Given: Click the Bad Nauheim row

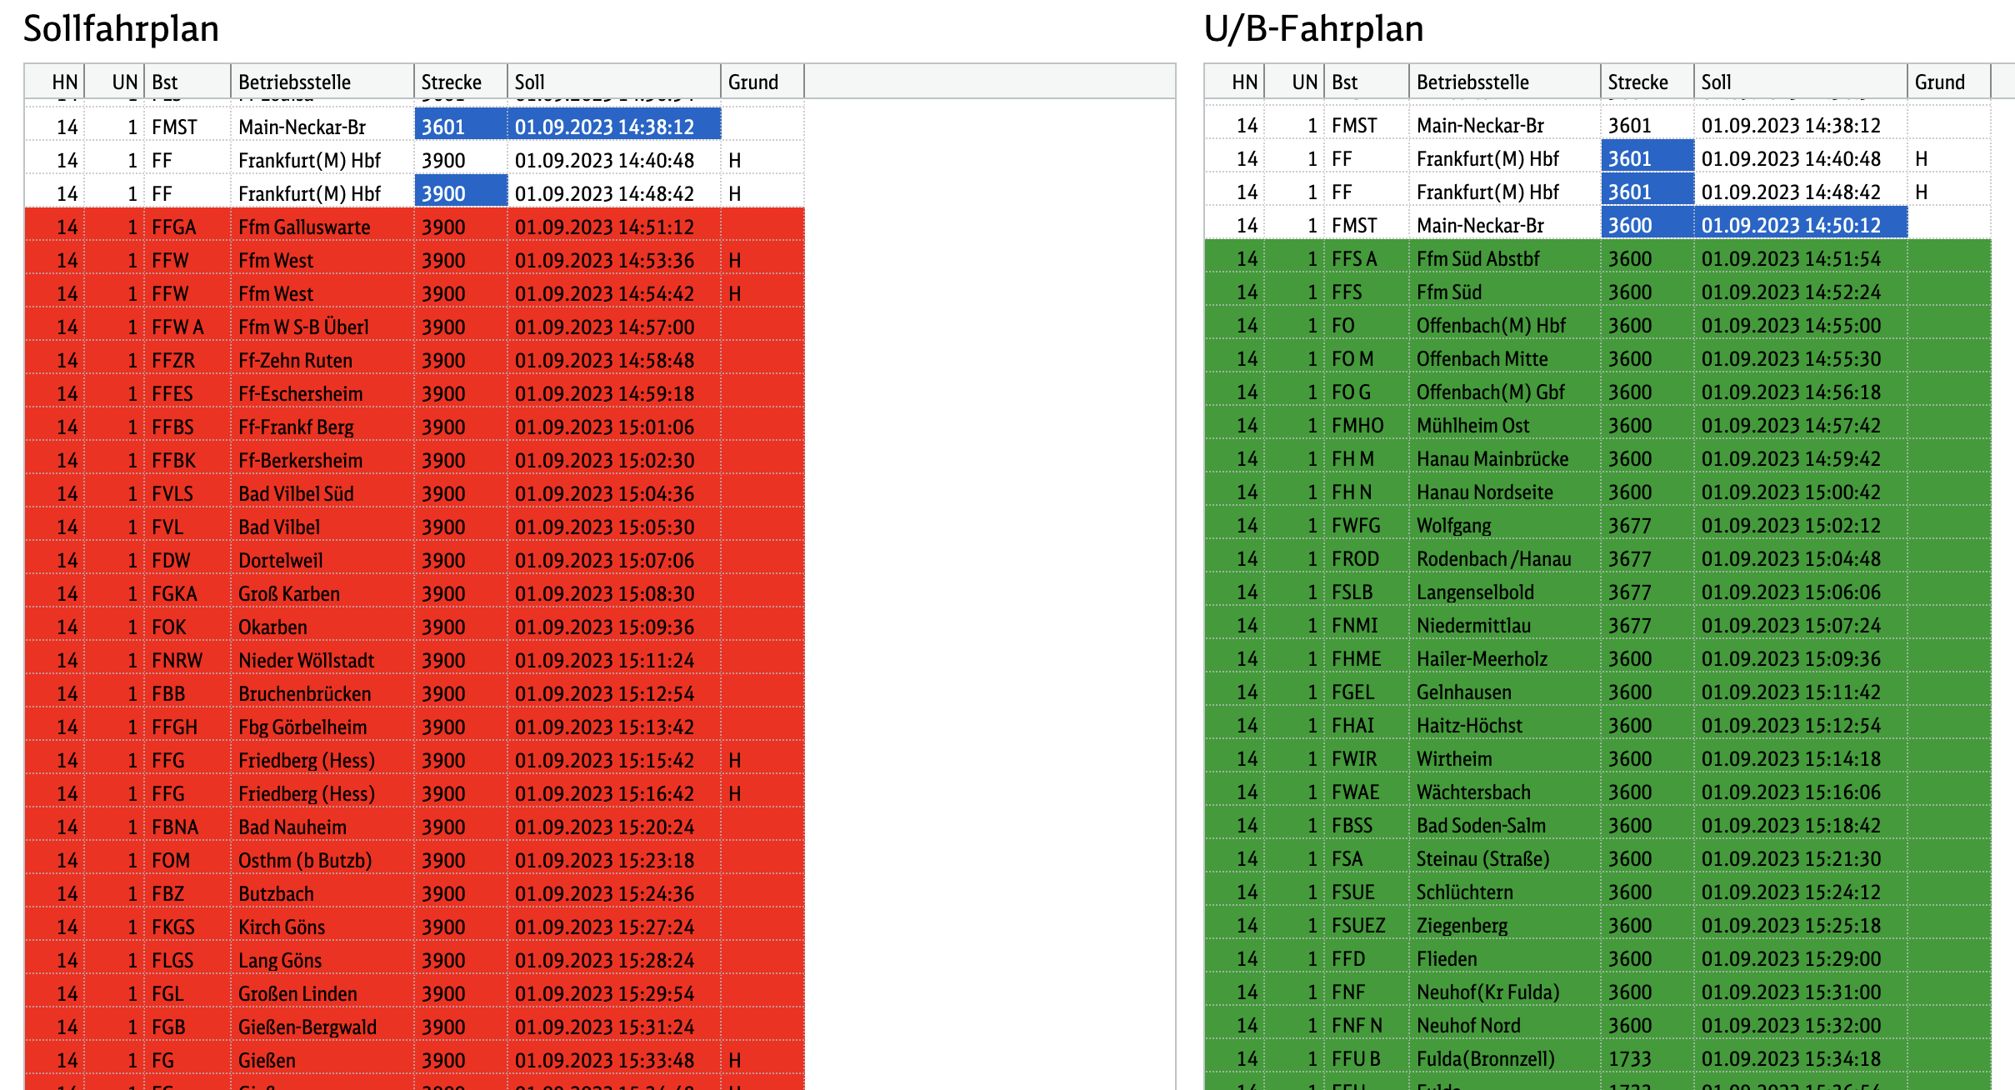Looking at the screenshot, I should coord(292,827).
